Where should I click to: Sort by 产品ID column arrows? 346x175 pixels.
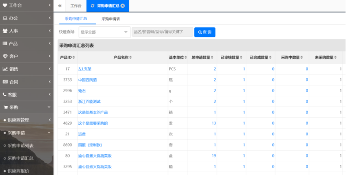(x=74, y=58)
